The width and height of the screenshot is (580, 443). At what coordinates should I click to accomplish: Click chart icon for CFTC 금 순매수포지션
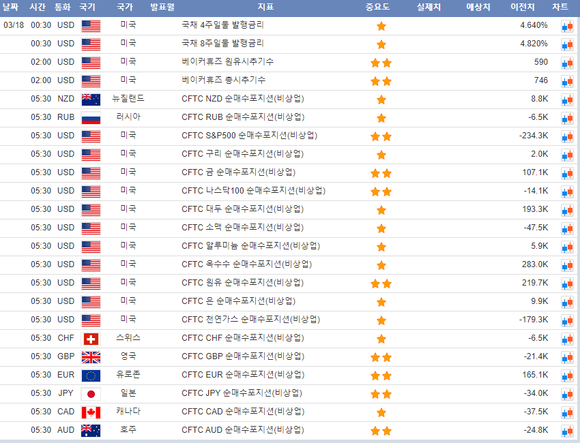[x=567, y=173]
